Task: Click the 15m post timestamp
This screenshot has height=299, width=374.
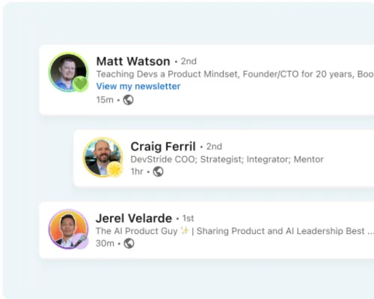Action: point(105,100)
